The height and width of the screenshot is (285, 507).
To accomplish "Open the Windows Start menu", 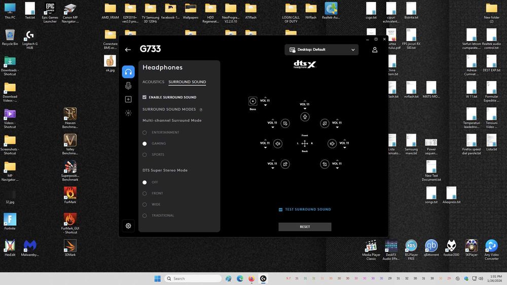I will tap(158, 278).
